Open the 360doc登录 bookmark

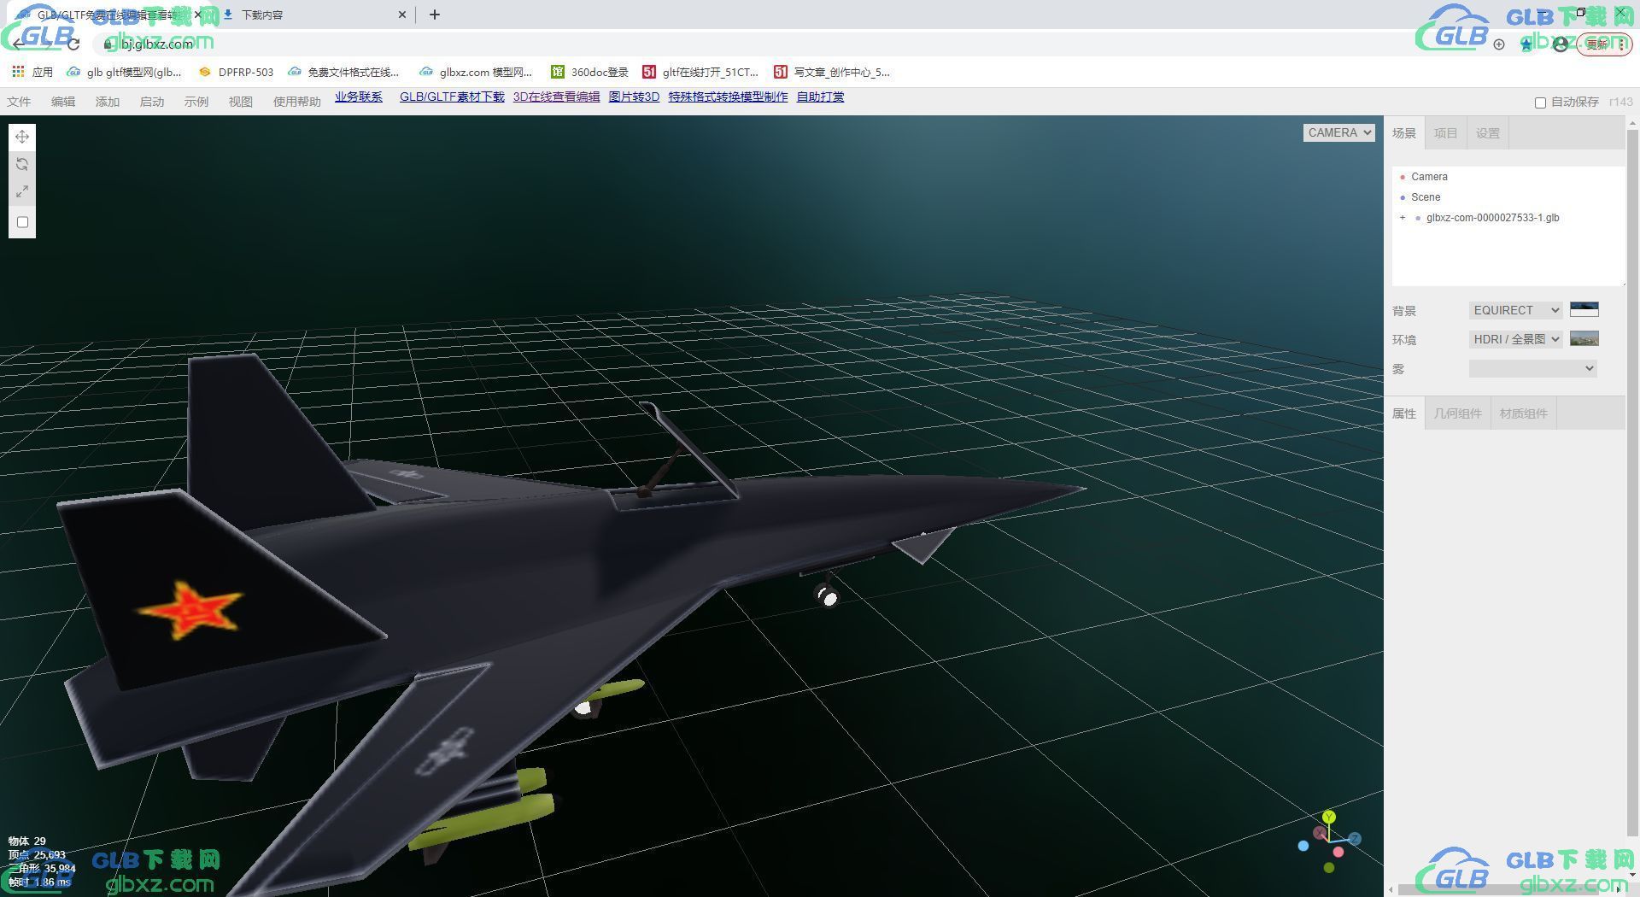coord(590,73)
